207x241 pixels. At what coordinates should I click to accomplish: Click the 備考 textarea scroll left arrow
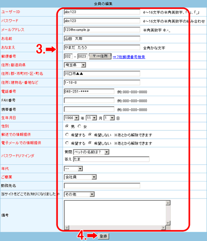67,228
